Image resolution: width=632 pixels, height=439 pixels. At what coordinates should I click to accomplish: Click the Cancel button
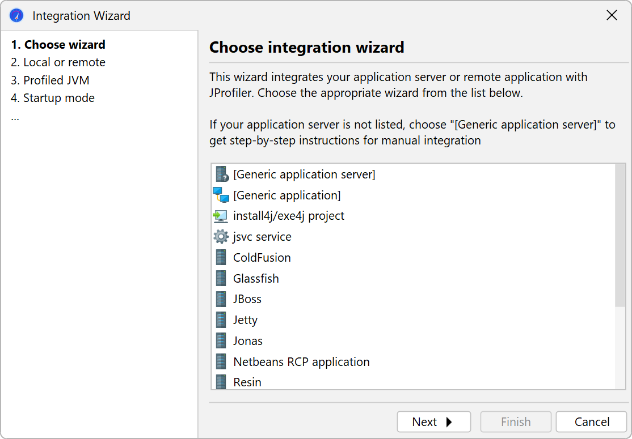pyautogui.click(x=592, y=422)
